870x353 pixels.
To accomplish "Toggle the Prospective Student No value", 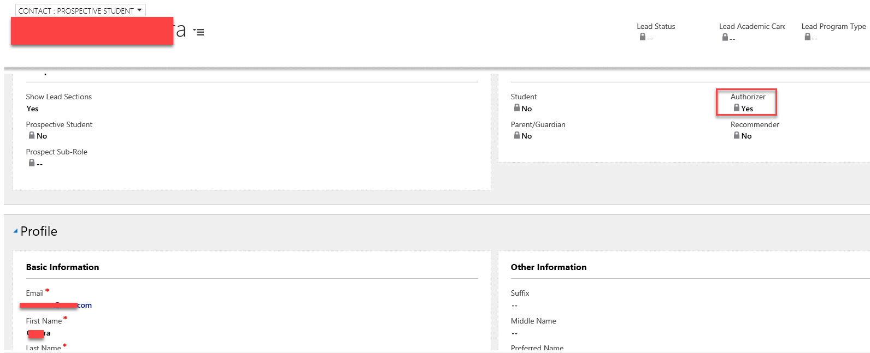I will [42, 136].
